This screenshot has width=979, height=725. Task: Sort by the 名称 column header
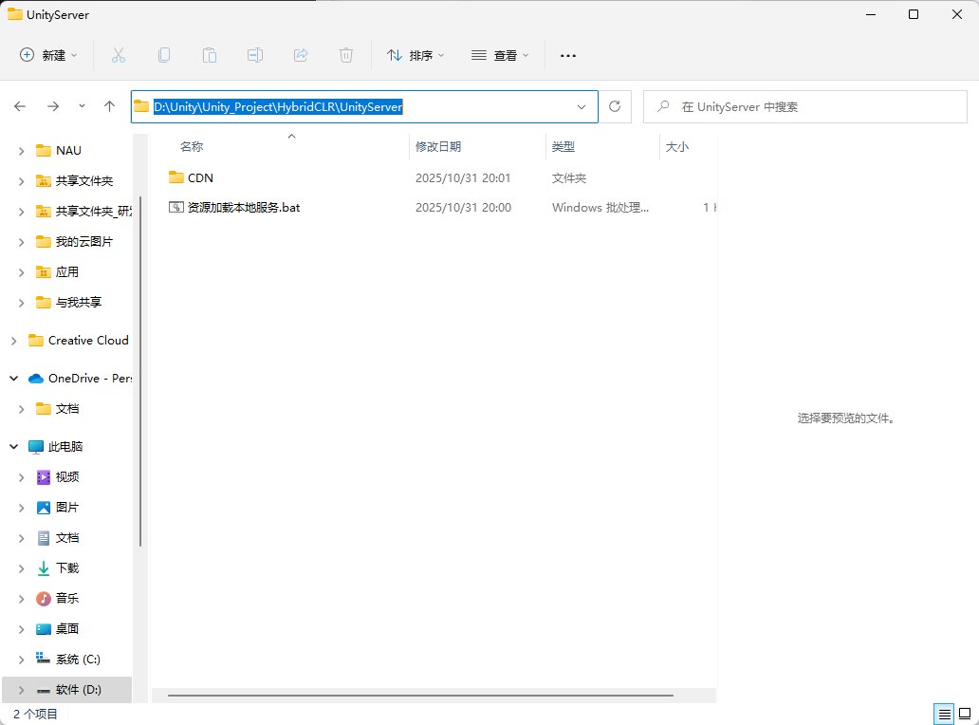point(192,147)
